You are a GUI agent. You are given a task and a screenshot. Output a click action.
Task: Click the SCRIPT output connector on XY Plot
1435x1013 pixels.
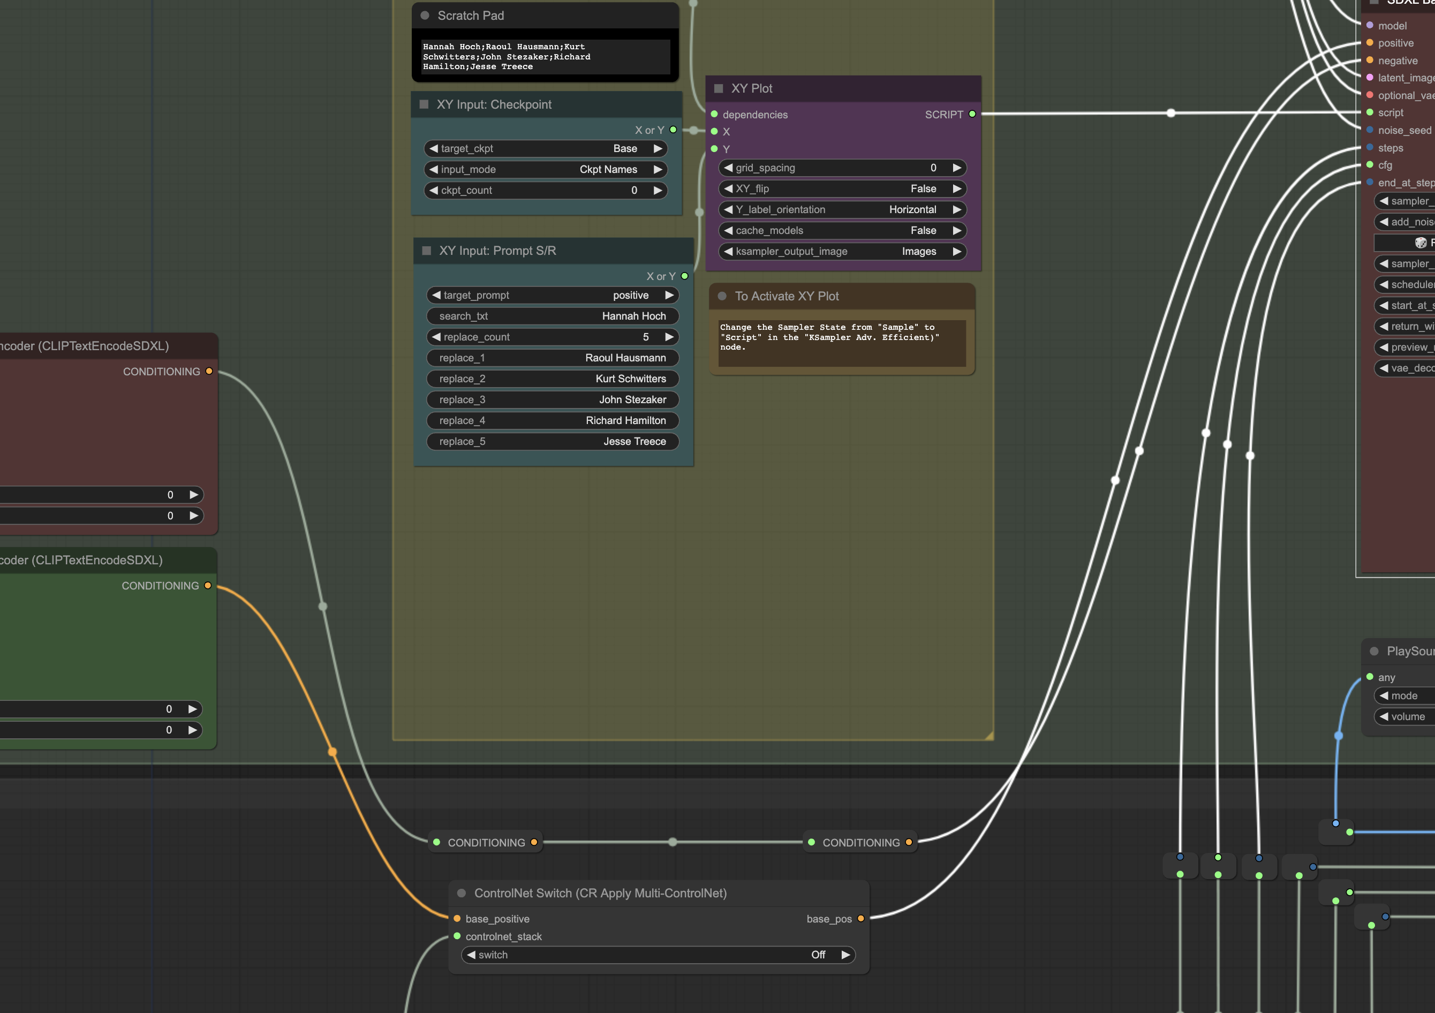[972, 115]
